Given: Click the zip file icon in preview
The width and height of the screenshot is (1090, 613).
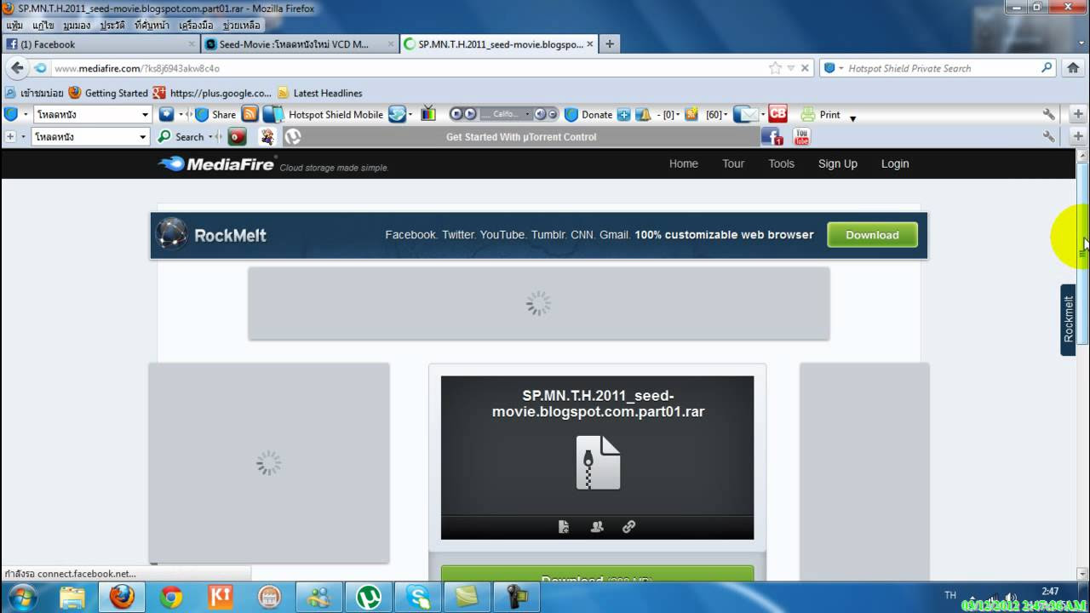Looking at the screenshot, I should (x=598, y=463).
